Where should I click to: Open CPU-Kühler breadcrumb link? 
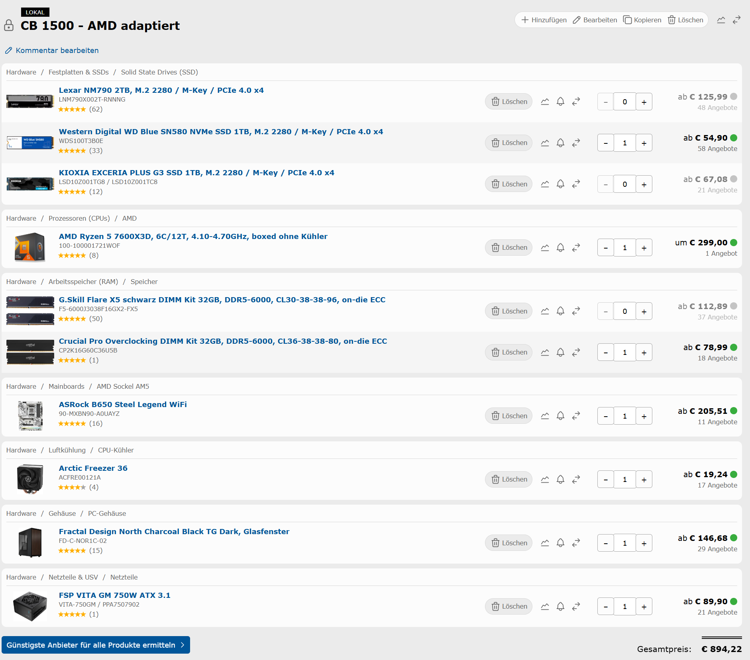point(116,450)
